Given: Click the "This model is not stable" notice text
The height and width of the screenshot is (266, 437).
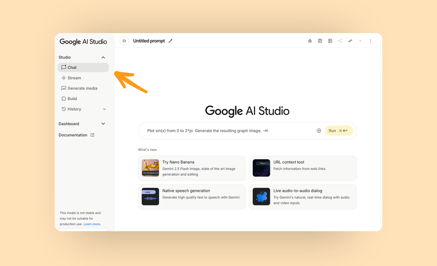Looking at the screenshot, I should tap(80, 218).
